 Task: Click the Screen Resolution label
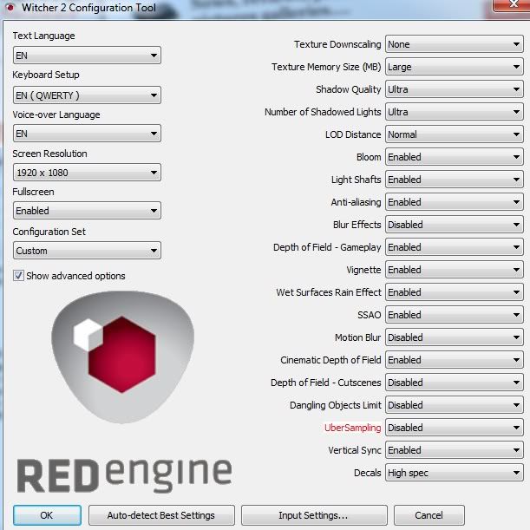click(49, 154)
